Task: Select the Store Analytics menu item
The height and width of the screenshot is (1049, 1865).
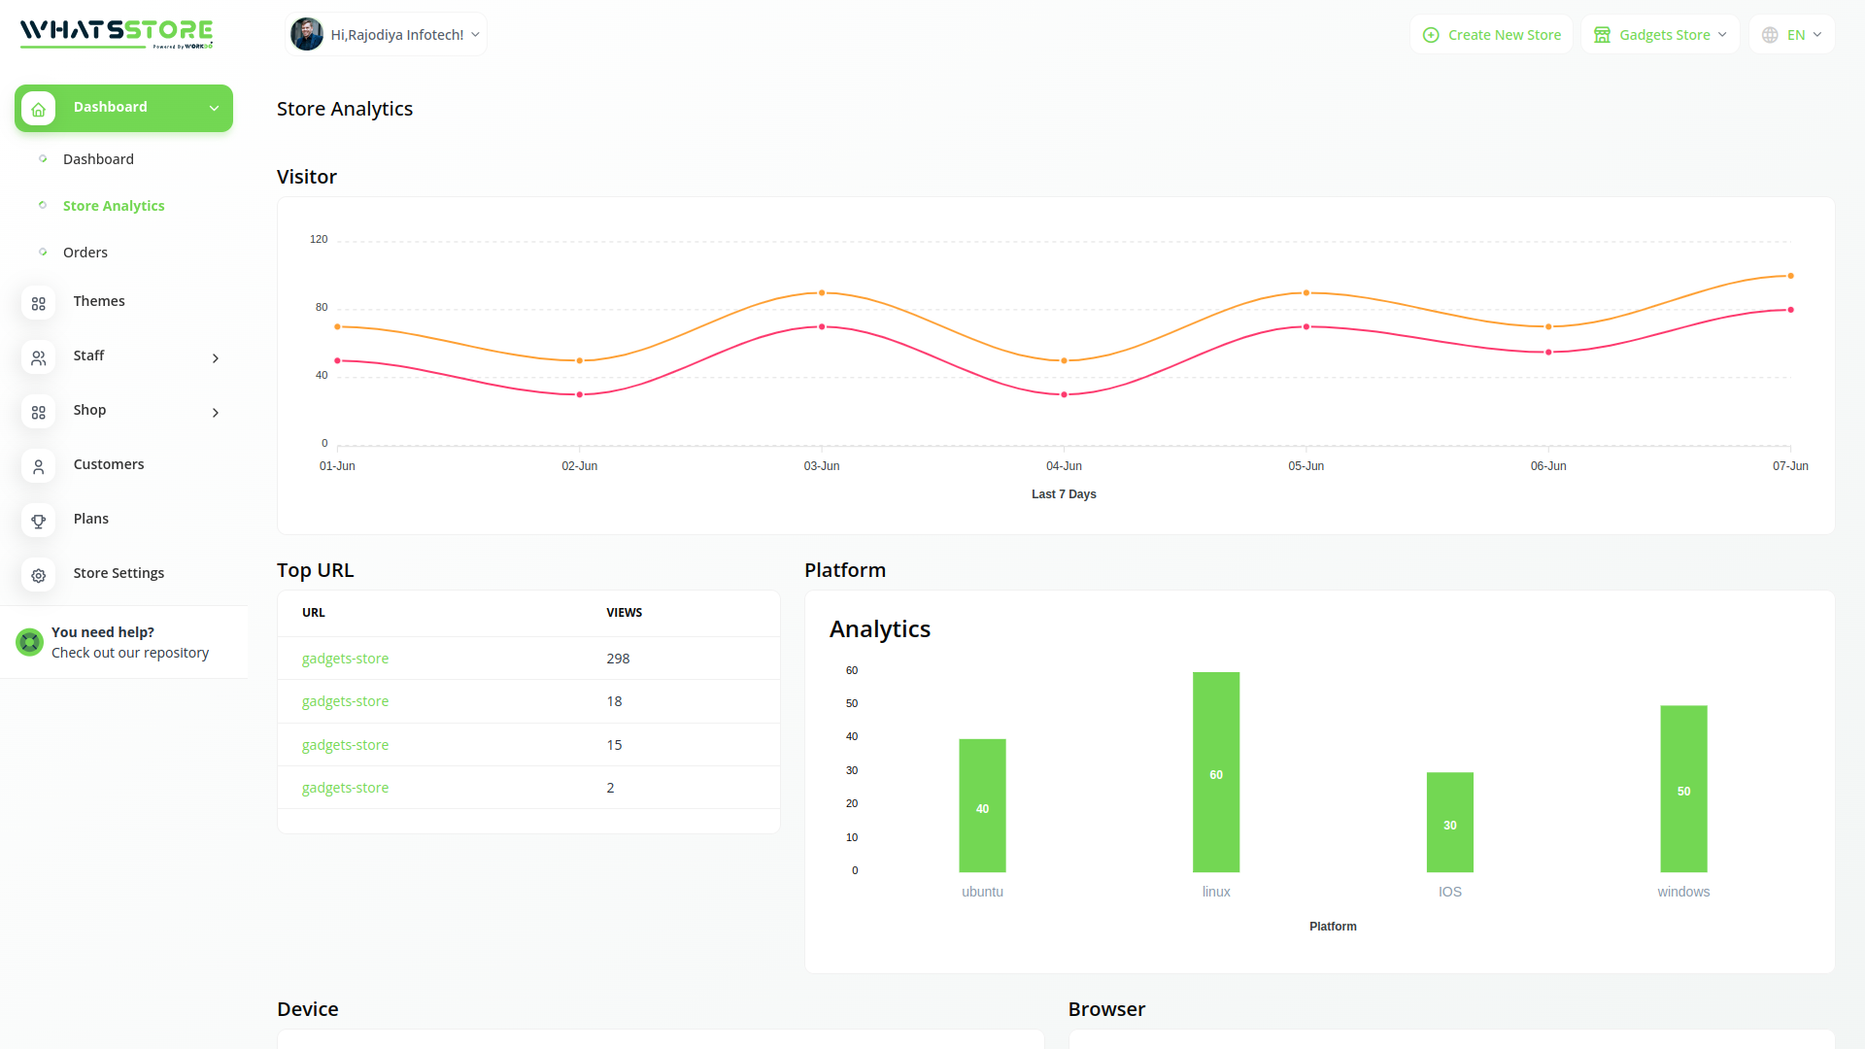Action: click(114, 206)
